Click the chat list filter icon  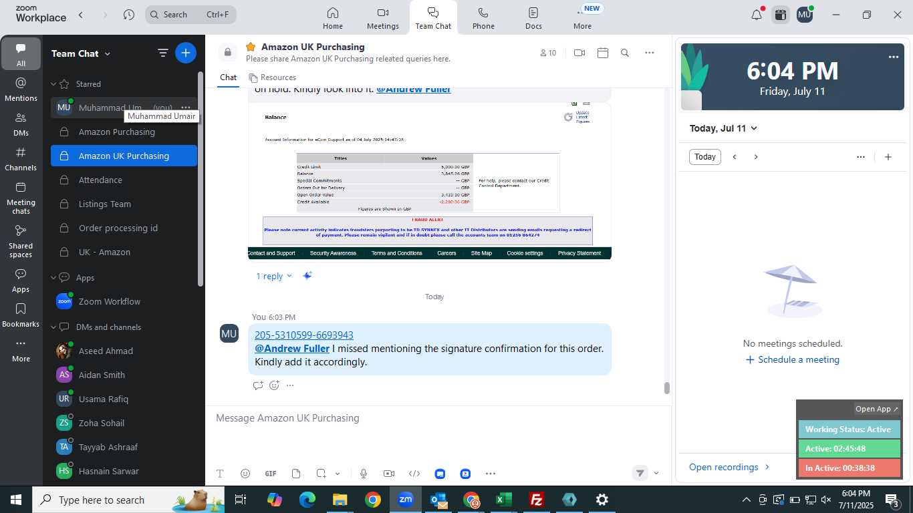[162, 53]
